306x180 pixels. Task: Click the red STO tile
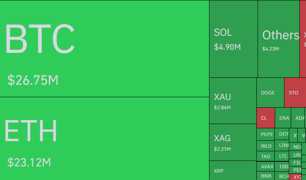(295, 93)
